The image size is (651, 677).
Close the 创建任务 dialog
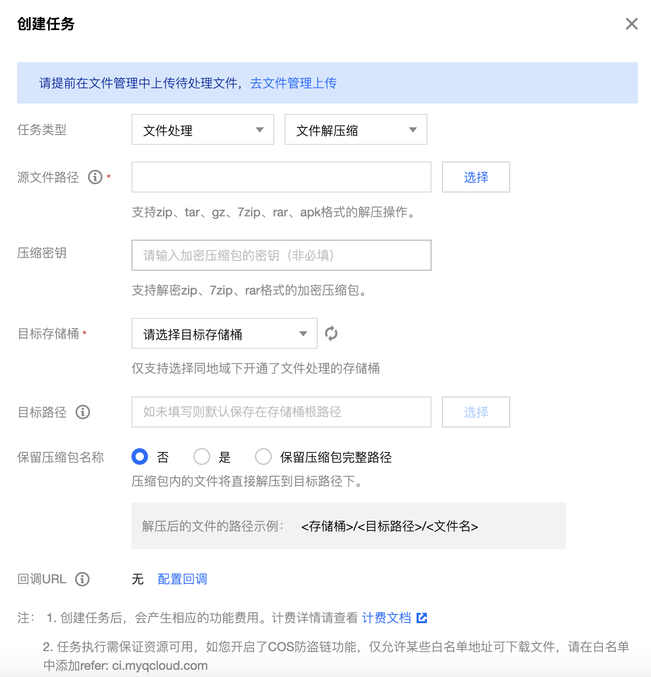[631, 24]
